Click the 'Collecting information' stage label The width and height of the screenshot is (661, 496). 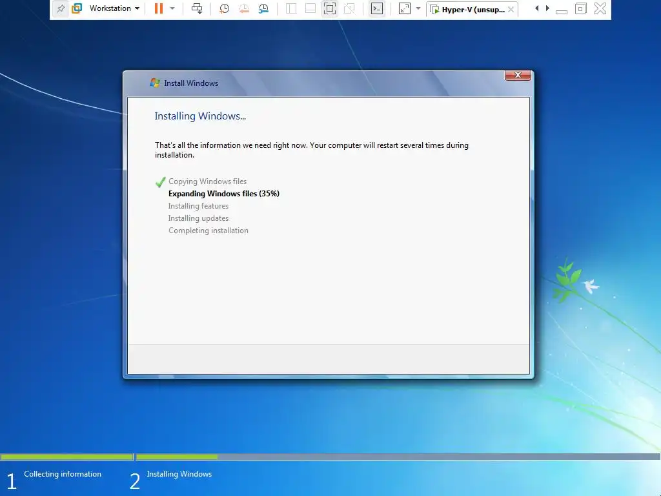(x=63, y=473)
